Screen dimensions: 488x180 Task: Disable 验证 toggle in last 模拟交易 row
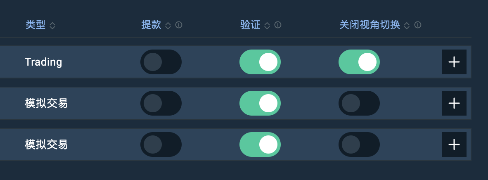point(260,144)
